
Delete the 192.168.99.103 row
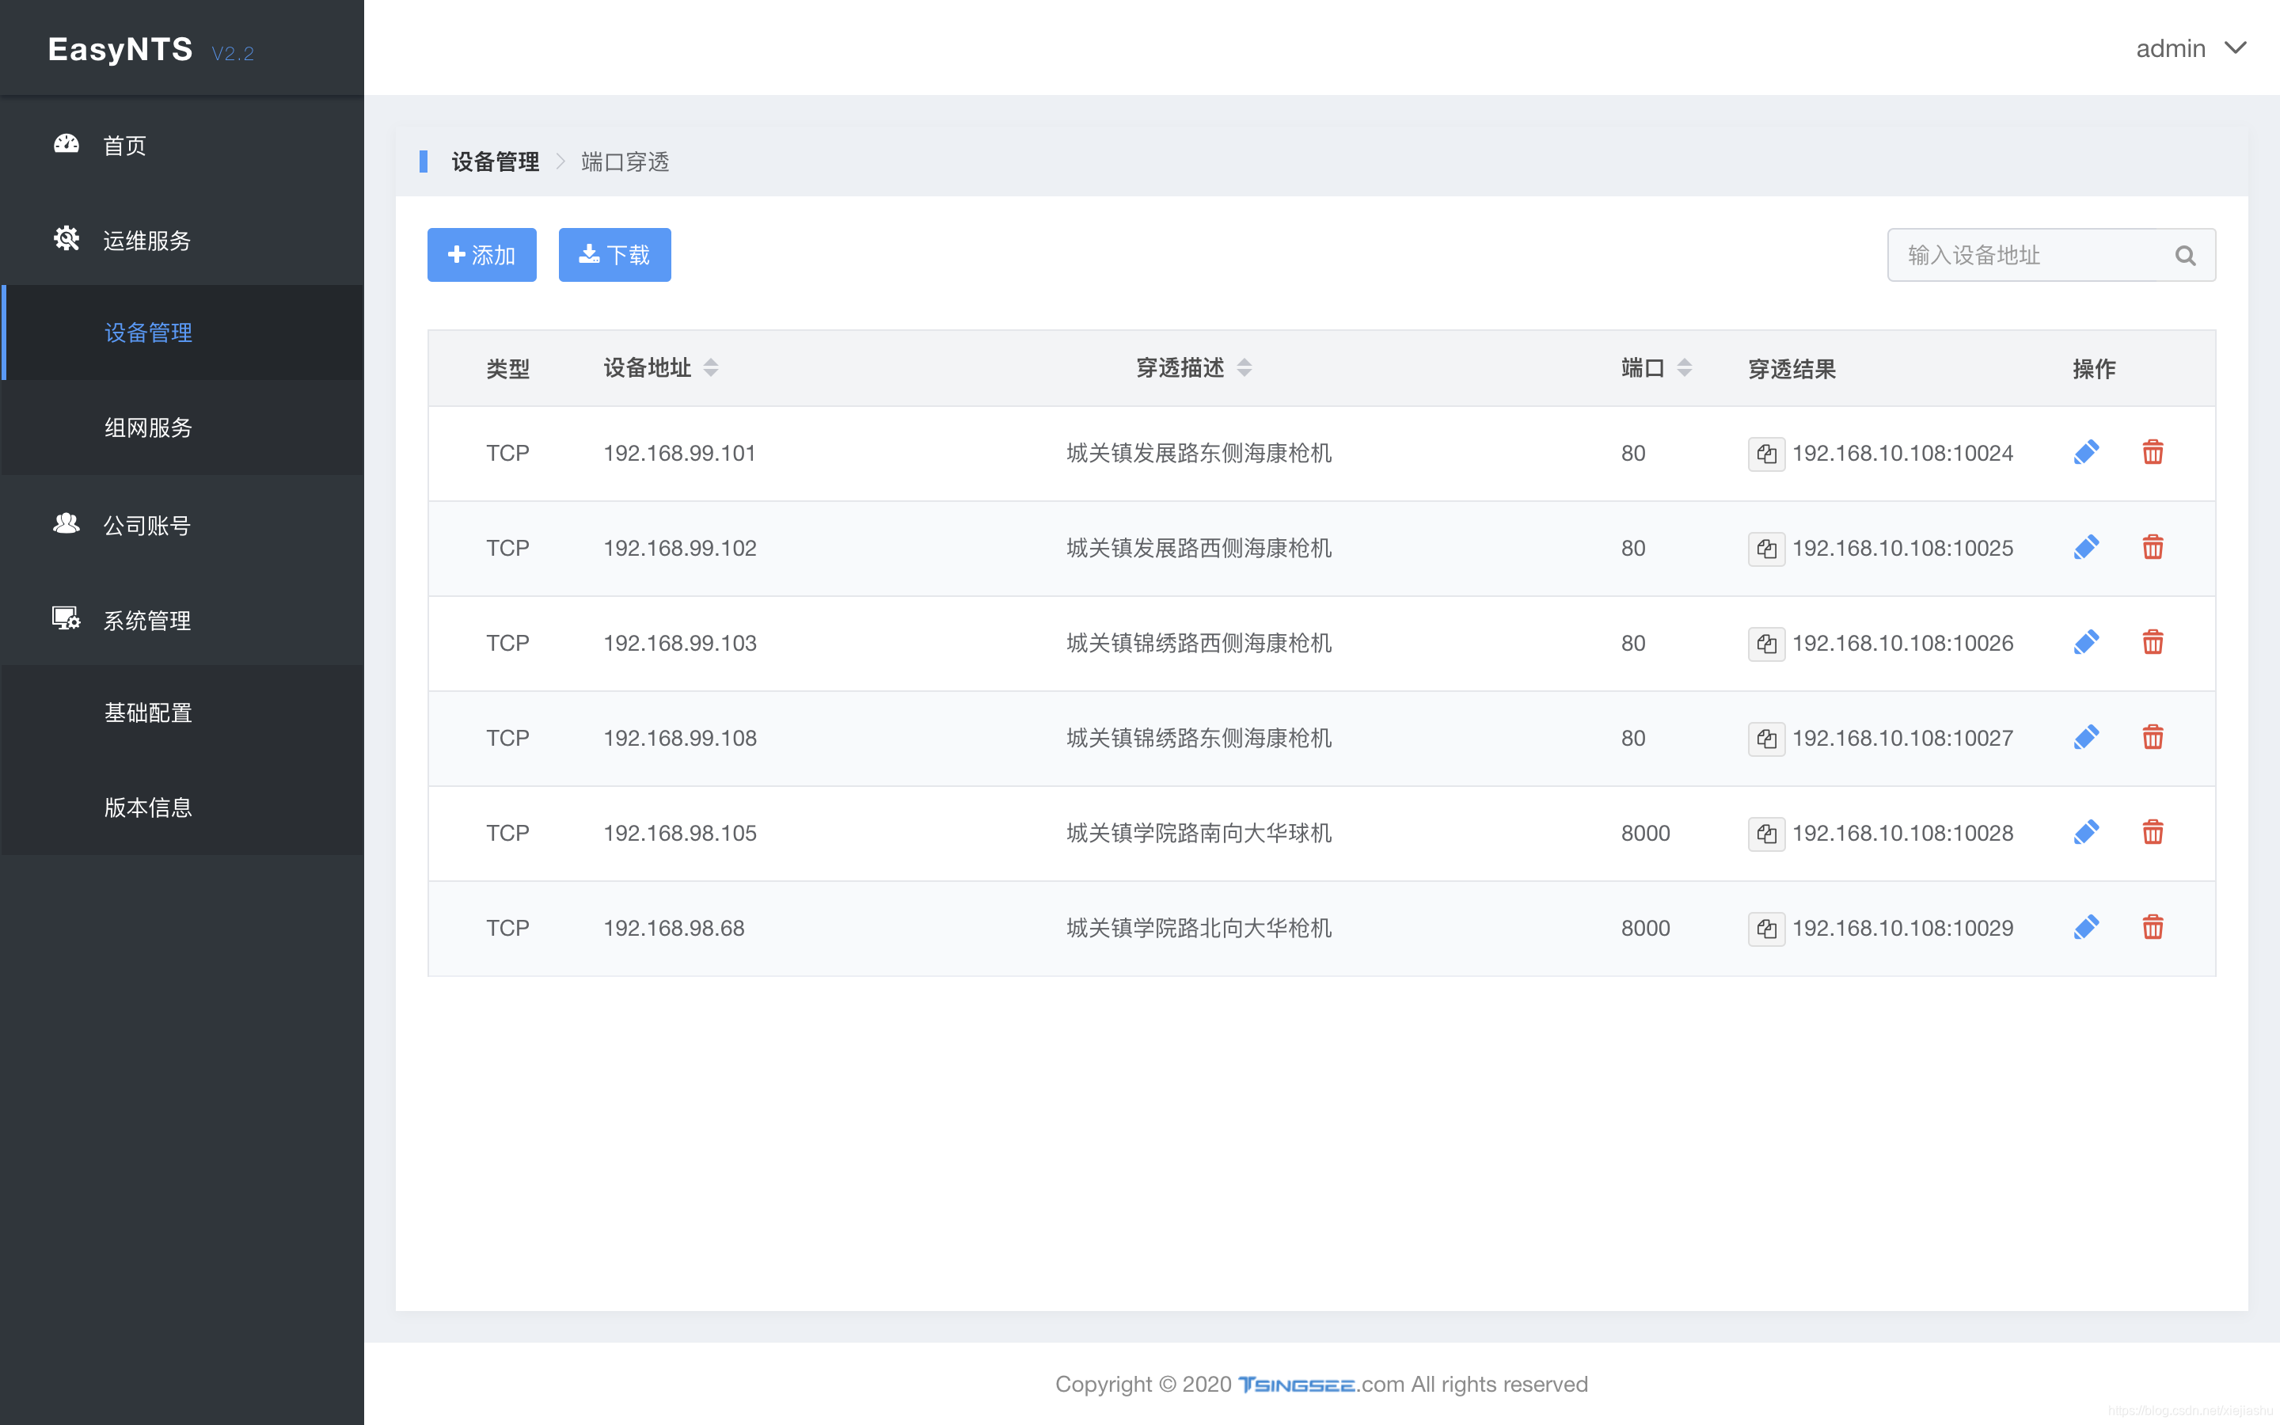click(2153, 643)
